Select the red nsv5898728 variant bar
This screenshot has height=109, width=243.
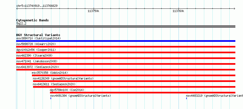pyautogui.click(x=126, y=47)
